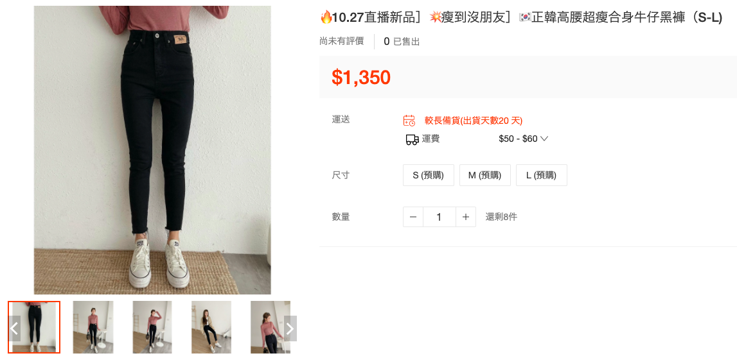Click the 0 已售出 sold count

click(402, 42)
